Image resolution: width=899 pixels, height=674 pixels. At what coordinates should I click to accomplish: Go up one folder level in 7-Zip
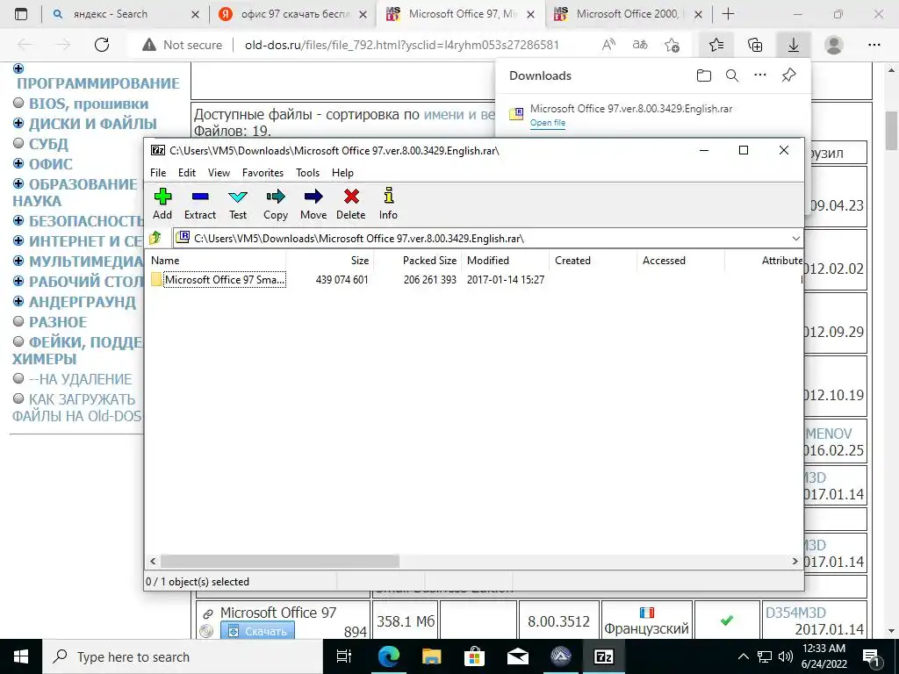click(155, 238)
